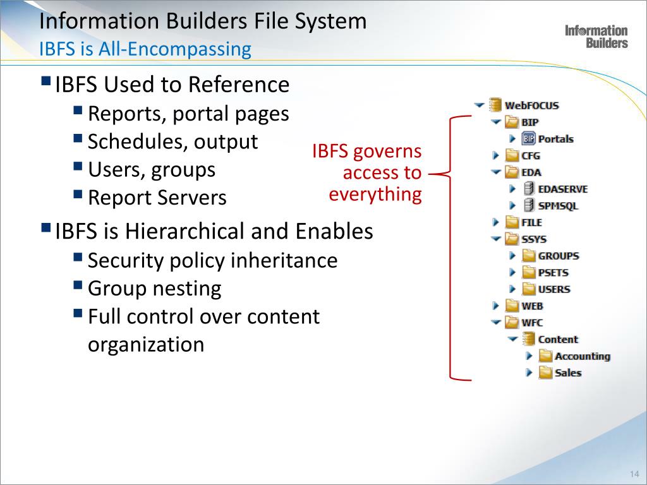647x485 pixels.
Task: Click the bullet 'Security policy inheritance'
Action: pyautogui.click(x=213, y=261)
